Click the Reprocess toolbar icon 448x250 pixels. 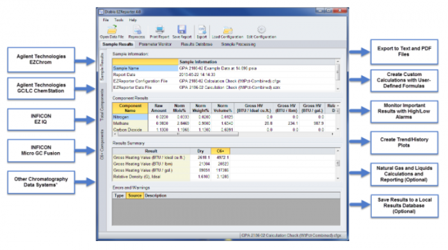click(x=137, y=29)
